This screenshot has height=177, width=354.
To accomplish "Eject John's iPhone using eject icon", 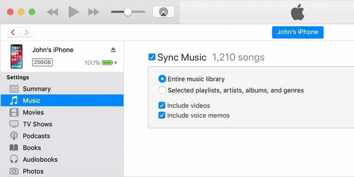I will pos(113,50).
